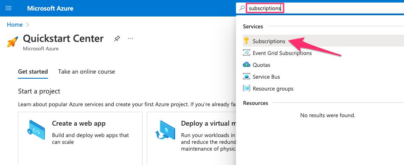Click 'Microsoft Azure' subtitle under Quickstart Center

click(x=41, y=49)
